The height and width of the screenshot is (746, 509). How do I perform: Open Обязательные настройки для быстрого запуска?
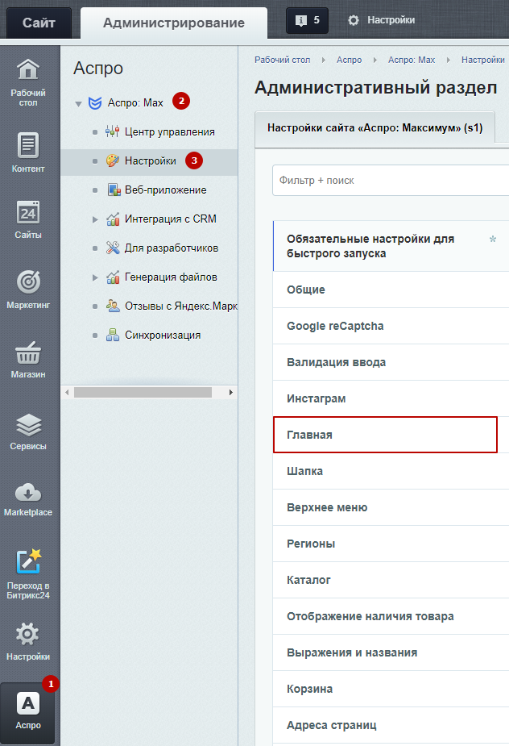coord(391,246)
